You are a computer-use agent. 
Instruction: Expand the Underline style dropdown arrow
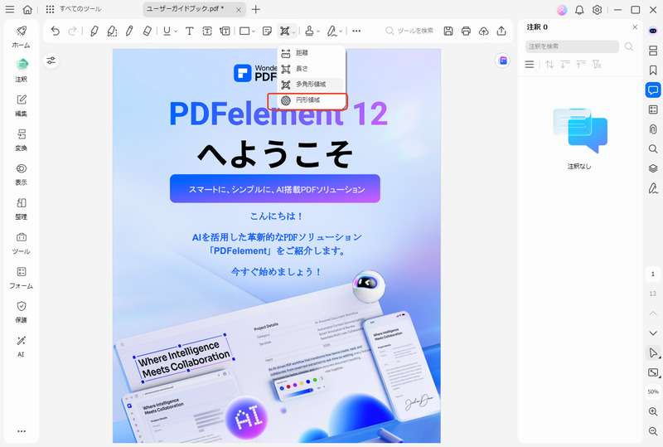click(176, 32)
